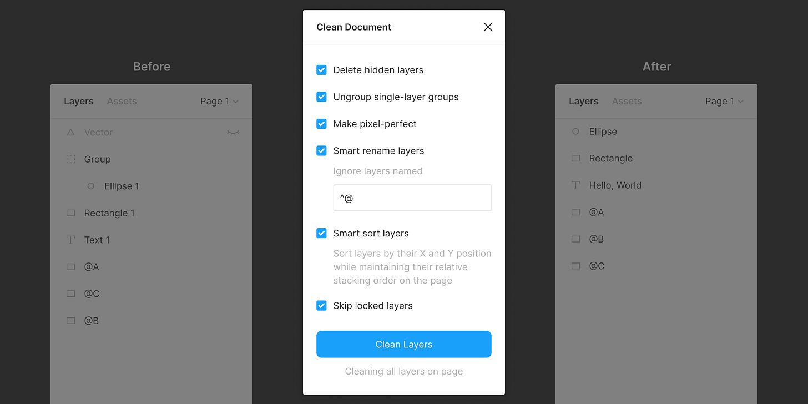This screenshot has width=808, height=404.
Task: Open Page 1 dropdown in Before panel
Action: coord(219,101)
